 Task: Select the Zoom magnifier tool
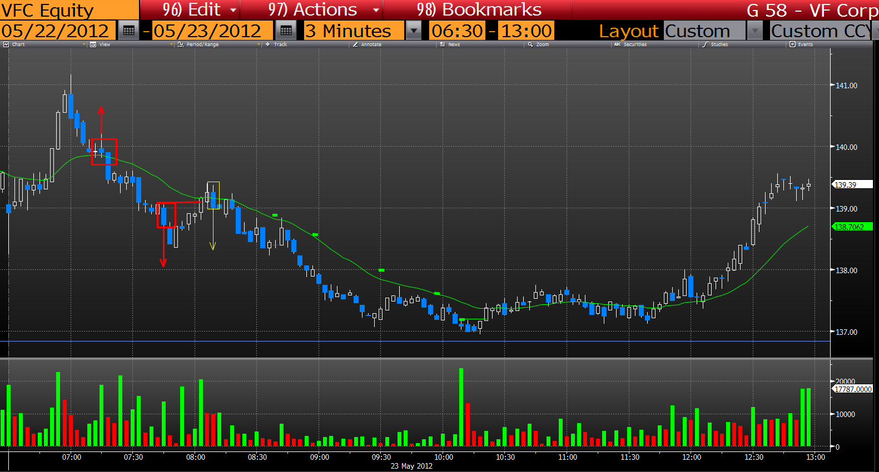530,44
